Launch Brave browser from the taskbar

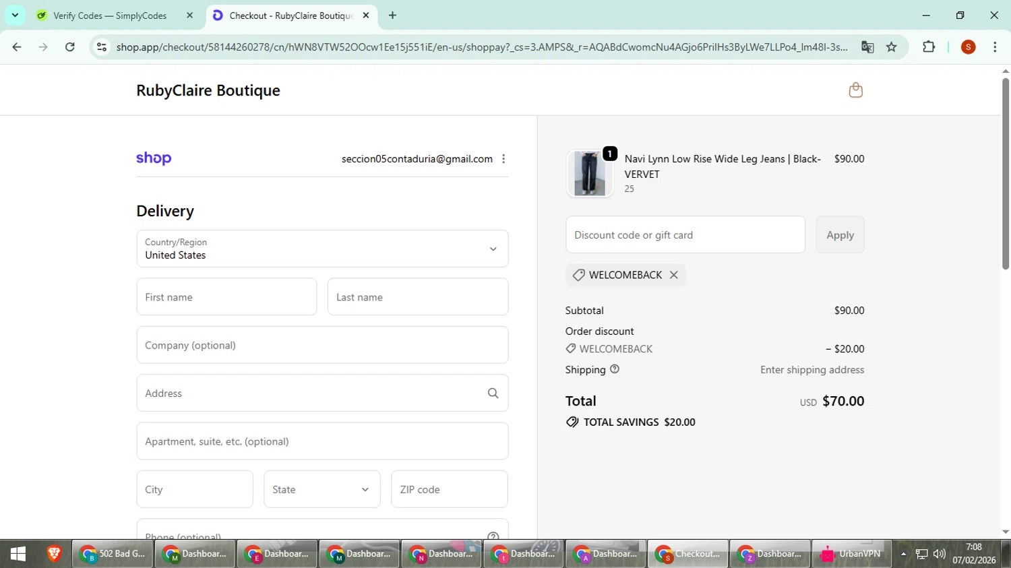(54, 554)
